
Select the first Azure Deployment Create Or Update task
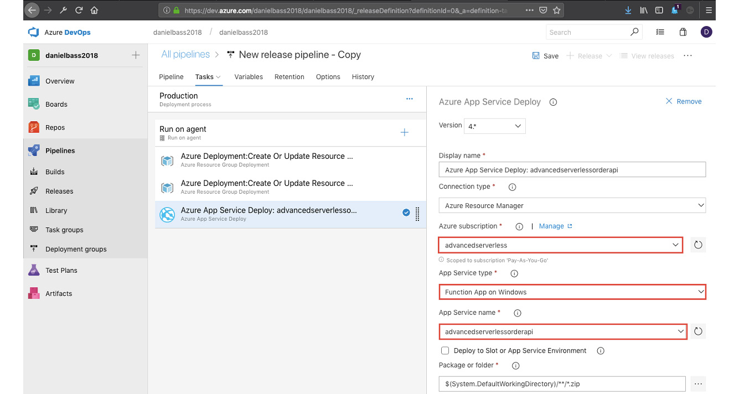291,160
